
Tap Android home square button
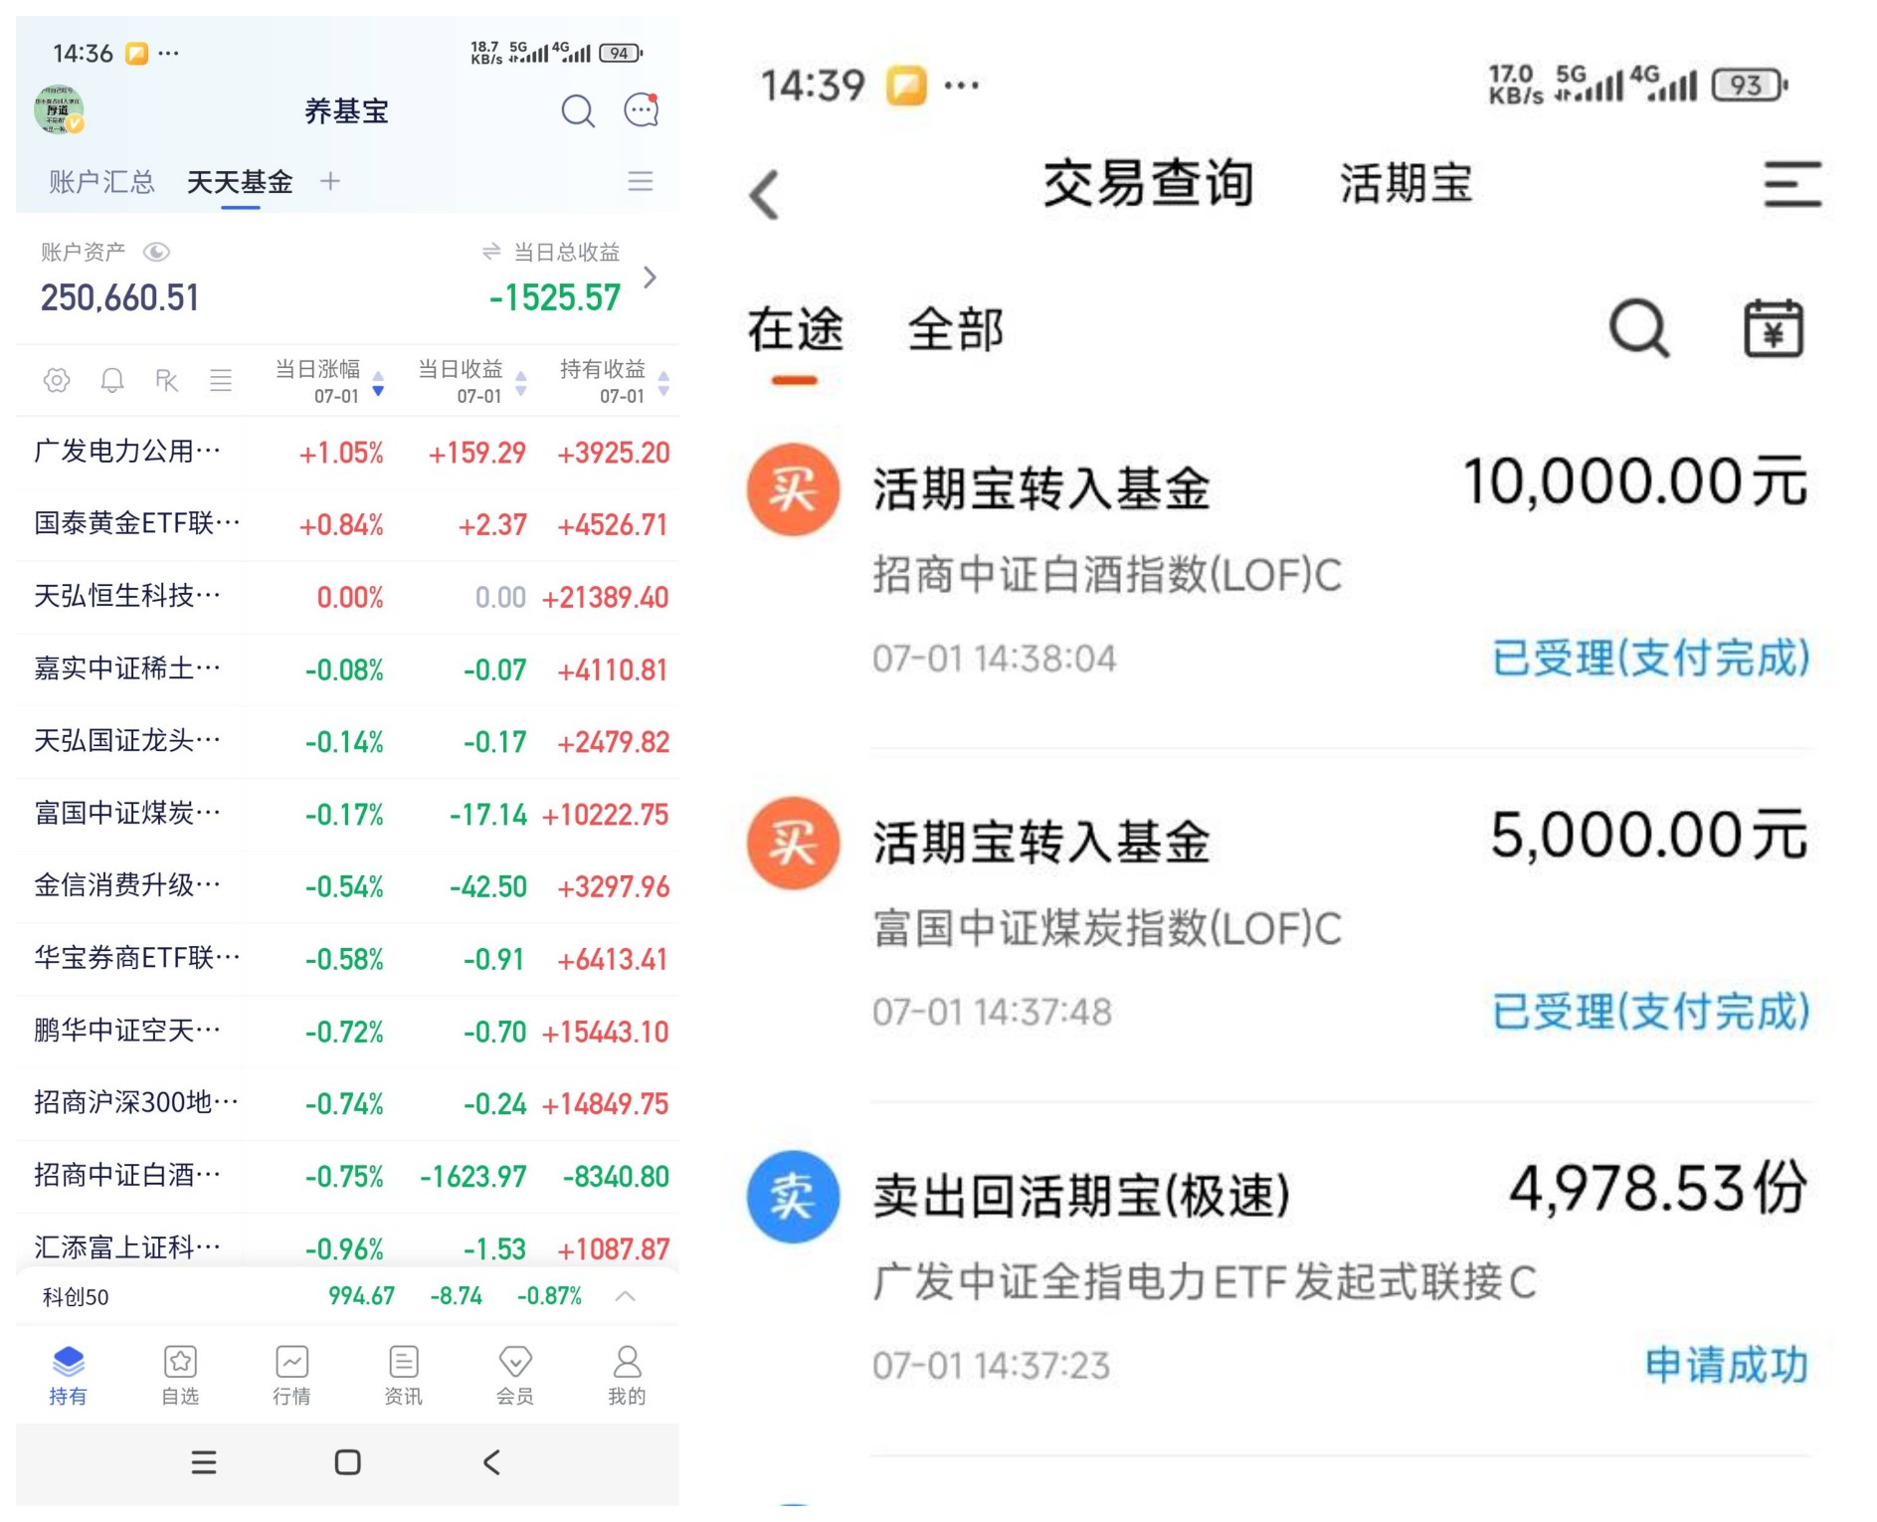click(348, 1462)
